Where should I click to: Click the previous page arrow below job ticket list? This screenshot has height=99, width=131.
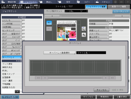(17, 92)
